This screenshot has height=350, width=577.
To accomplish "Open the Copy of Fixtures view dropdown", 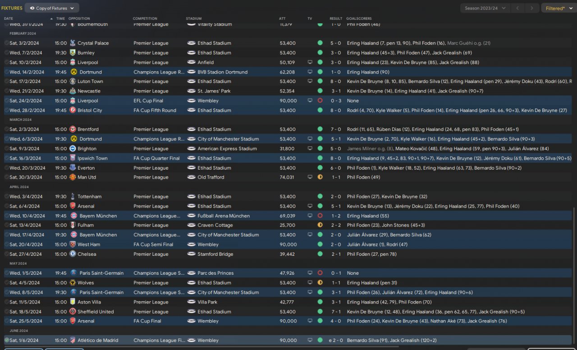I will 52,8.
